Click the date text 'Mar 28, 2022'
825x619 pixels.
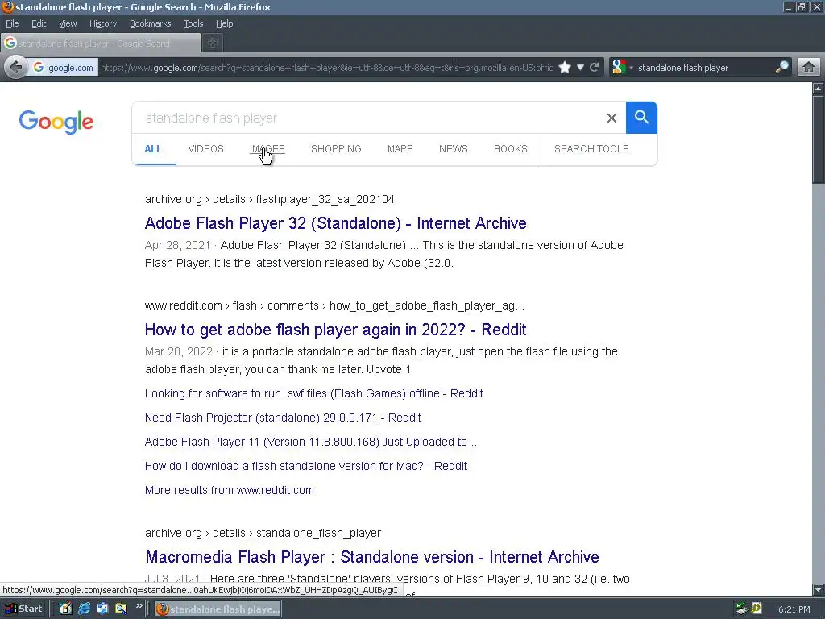[x=178, y=351]
